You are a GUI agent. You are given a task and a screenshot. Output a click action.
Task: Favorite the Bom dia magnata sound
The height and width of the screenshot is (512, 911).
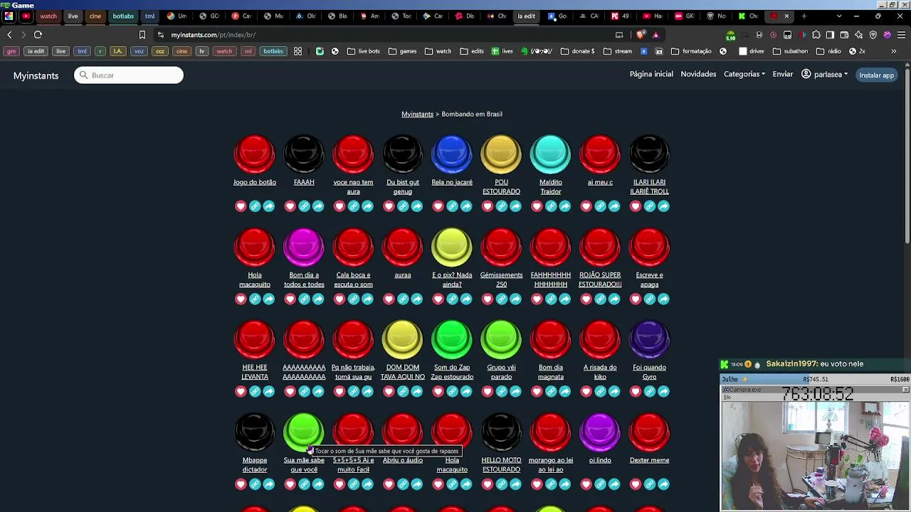coord(537,391)
